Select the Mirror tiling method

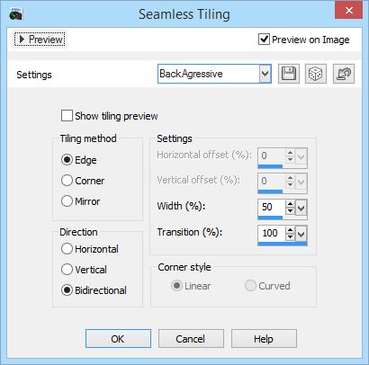[67, 201]
